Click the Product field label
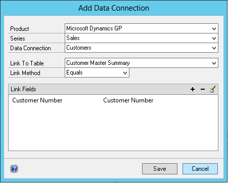 coord(20,29)
